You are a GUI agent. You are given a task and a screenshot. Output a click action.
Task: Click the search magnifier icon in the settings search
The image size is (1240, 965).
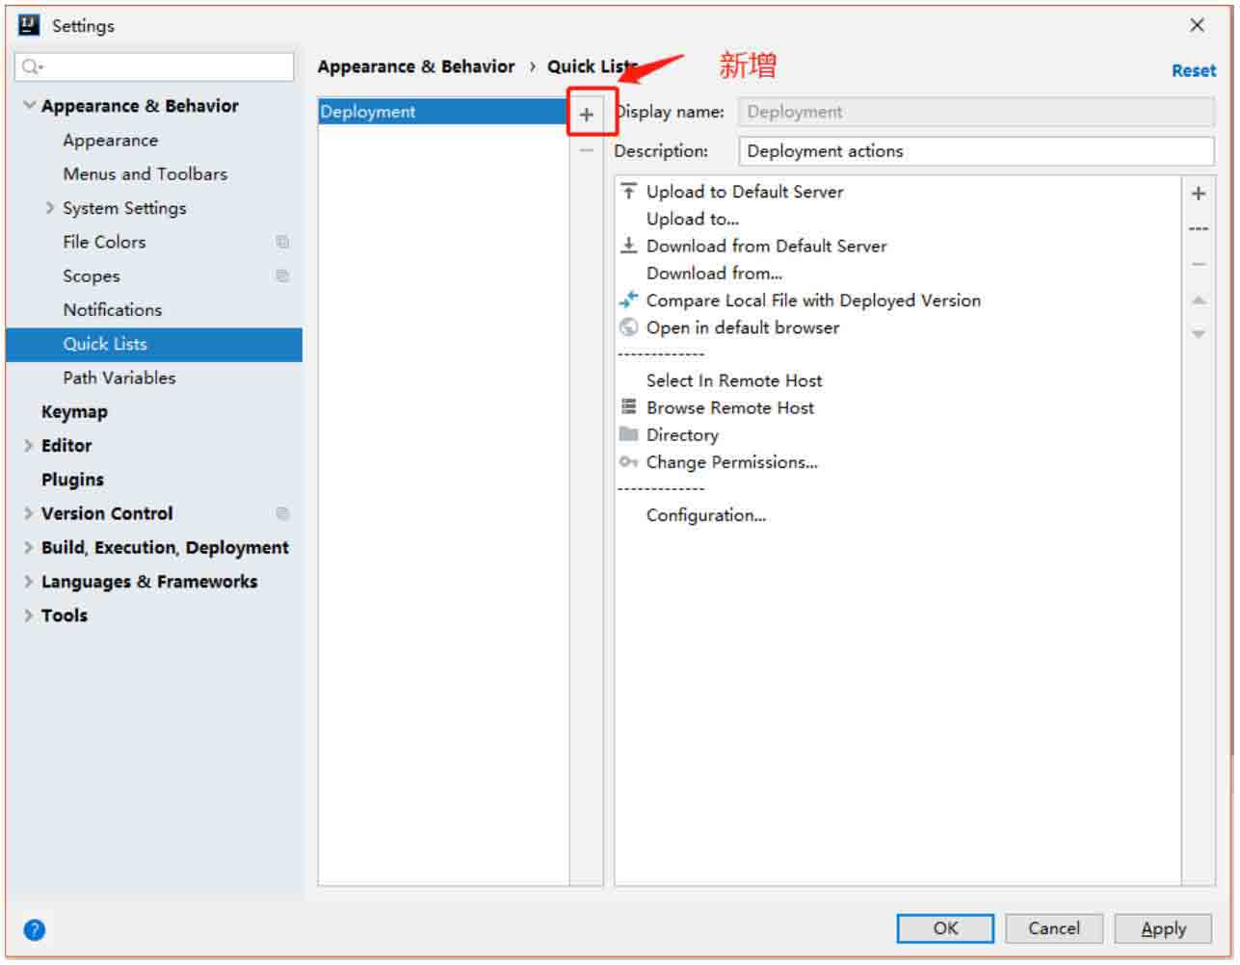click(32, 66)
